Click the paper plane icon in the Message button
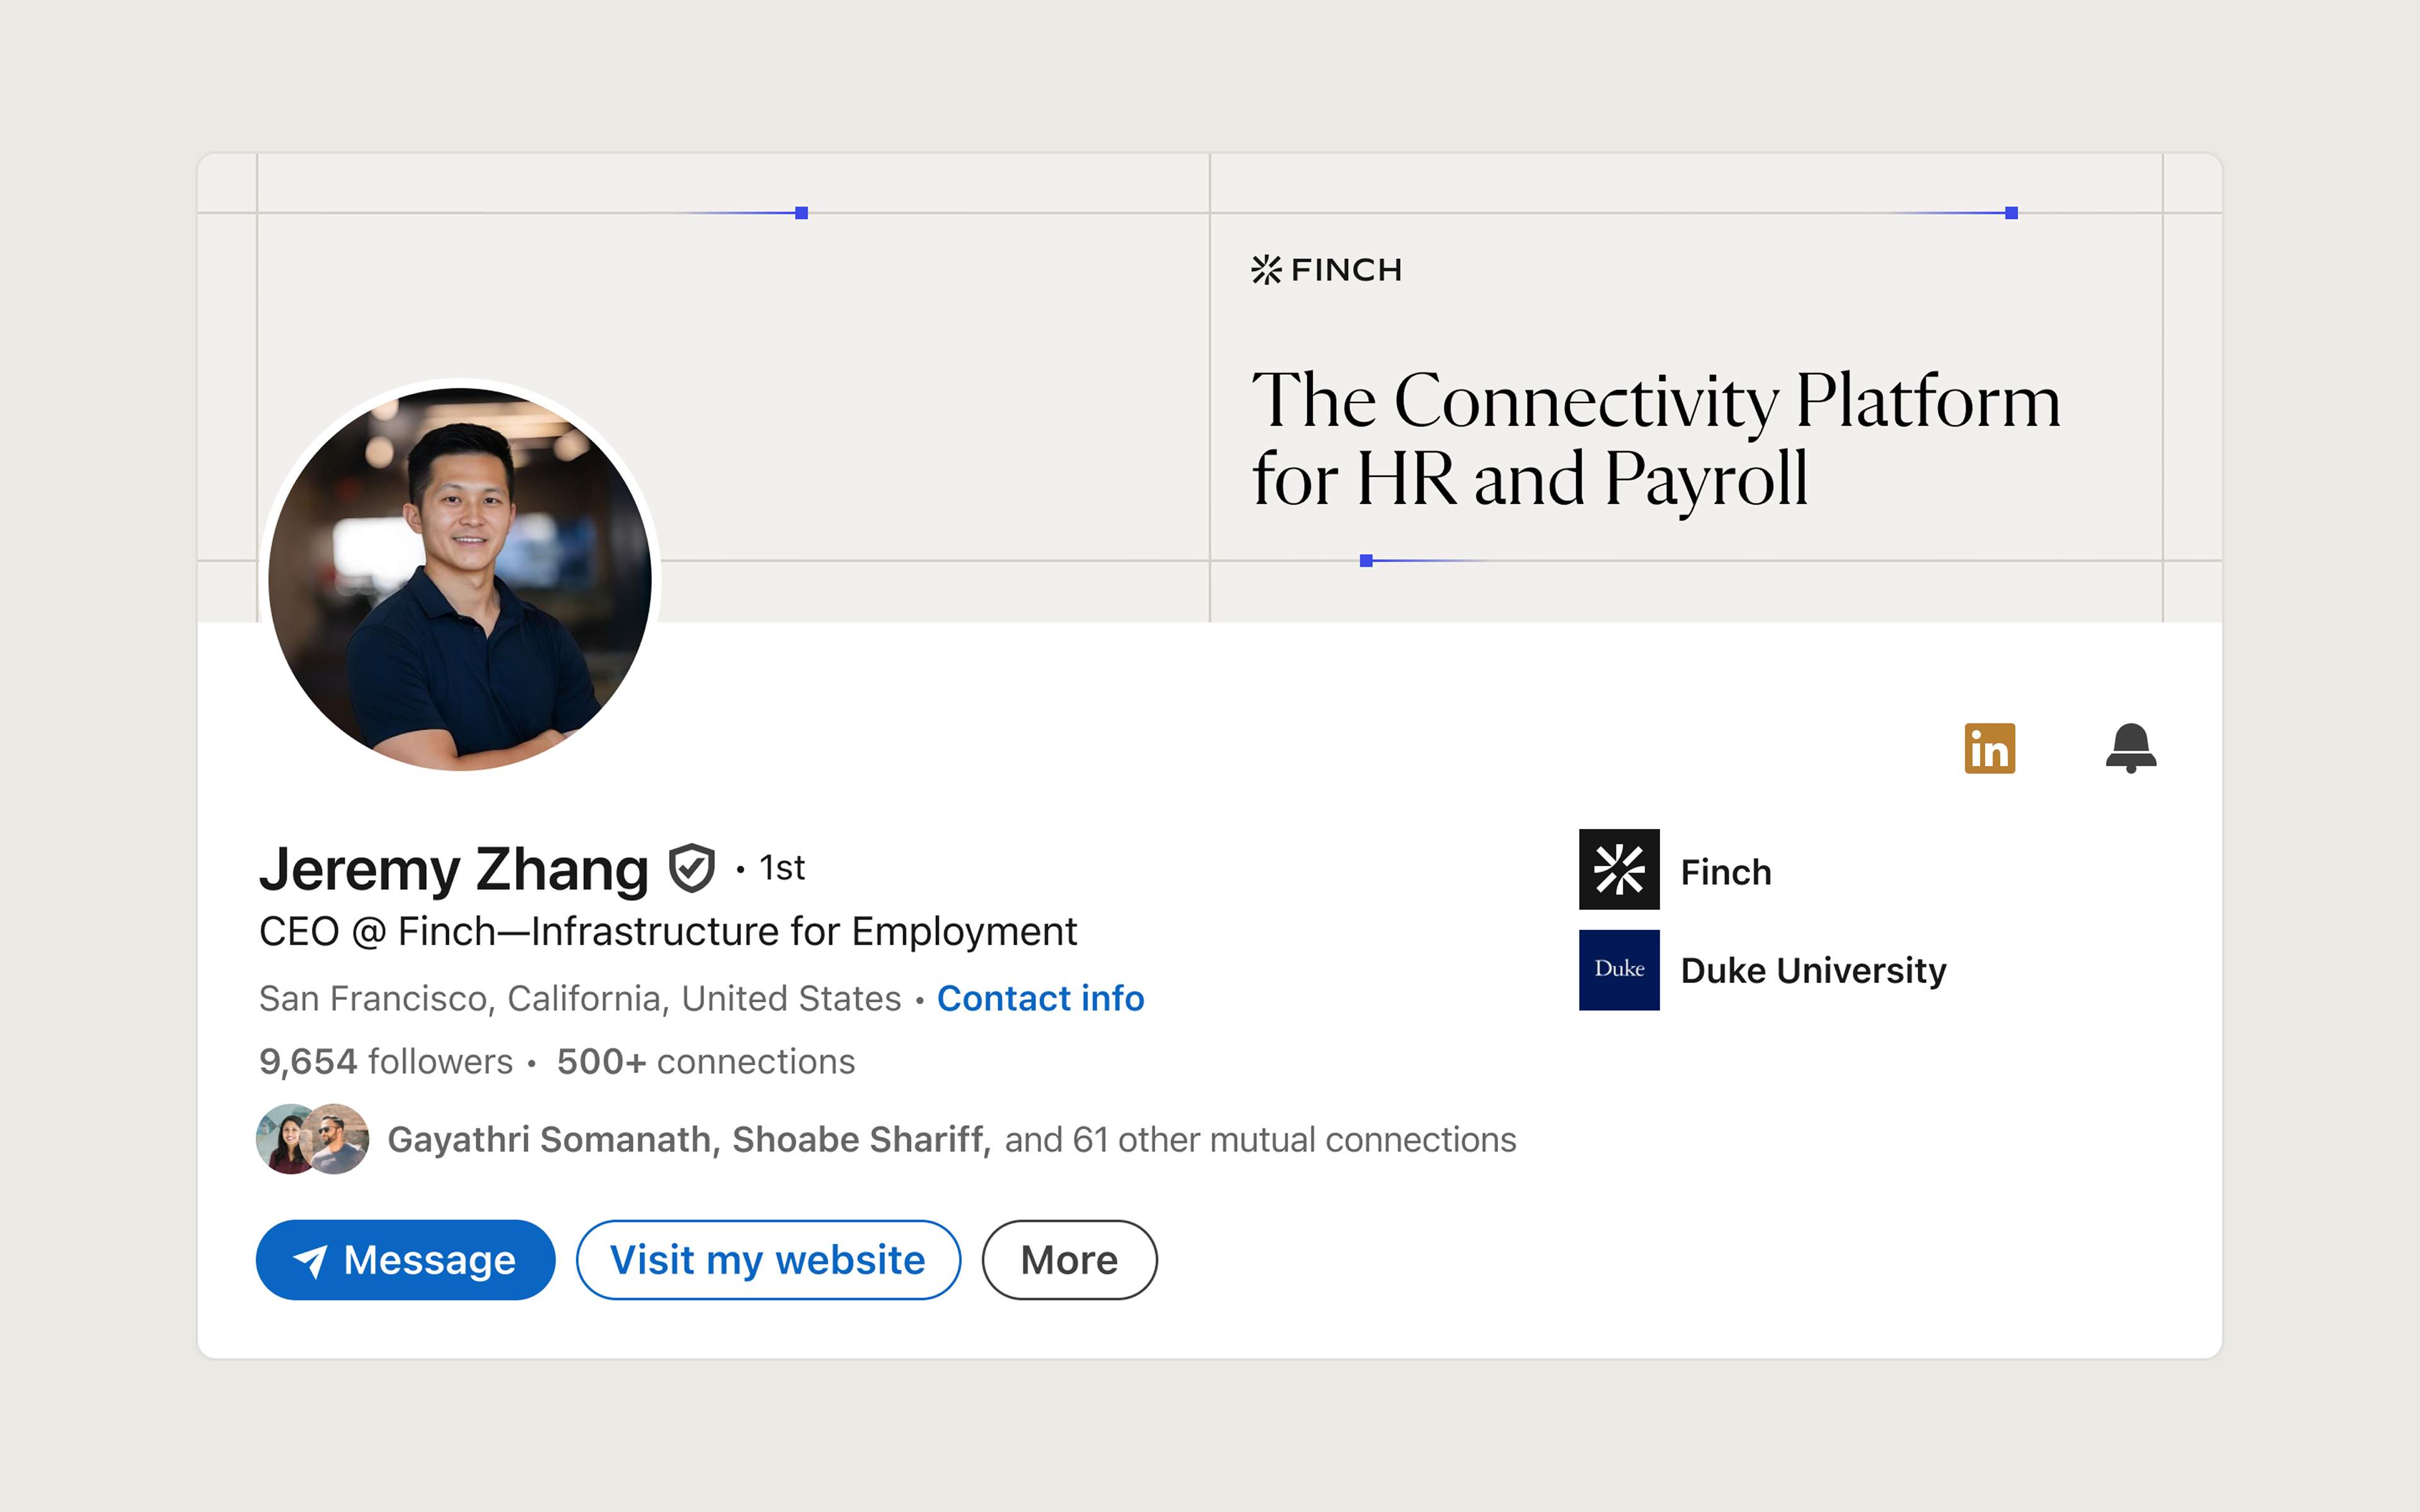The image size is (2420, 1512). pyautogui.click(x=310, y=1261)
